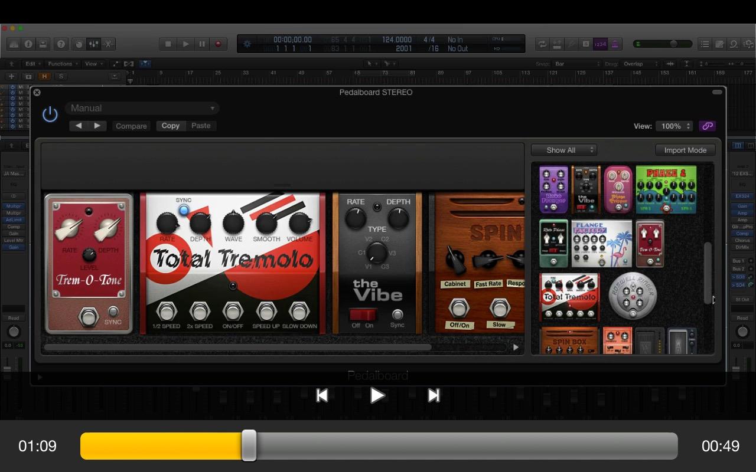Select the Phase 2 pedal in browser
This screenshot has width=756, height=472.
666,189
